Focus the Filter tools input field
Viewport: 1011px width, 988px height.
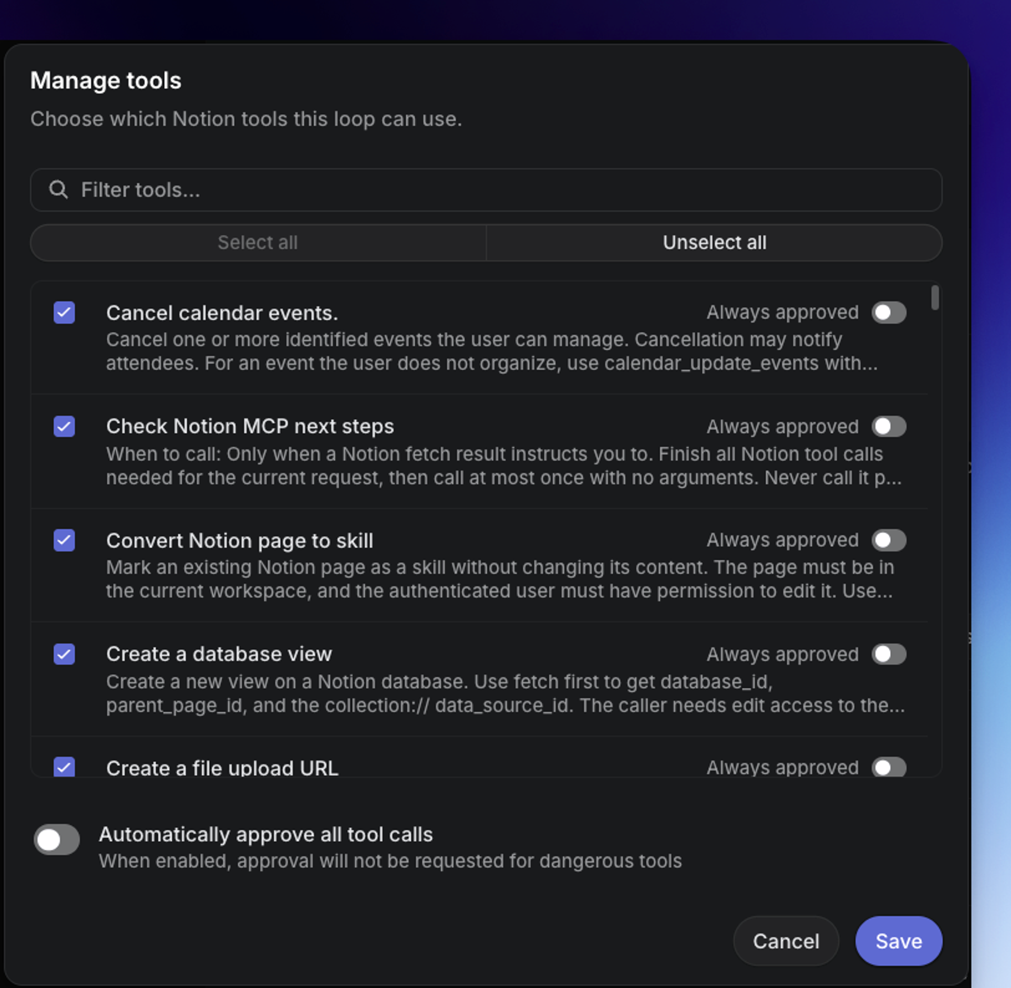tap(486, 190)
